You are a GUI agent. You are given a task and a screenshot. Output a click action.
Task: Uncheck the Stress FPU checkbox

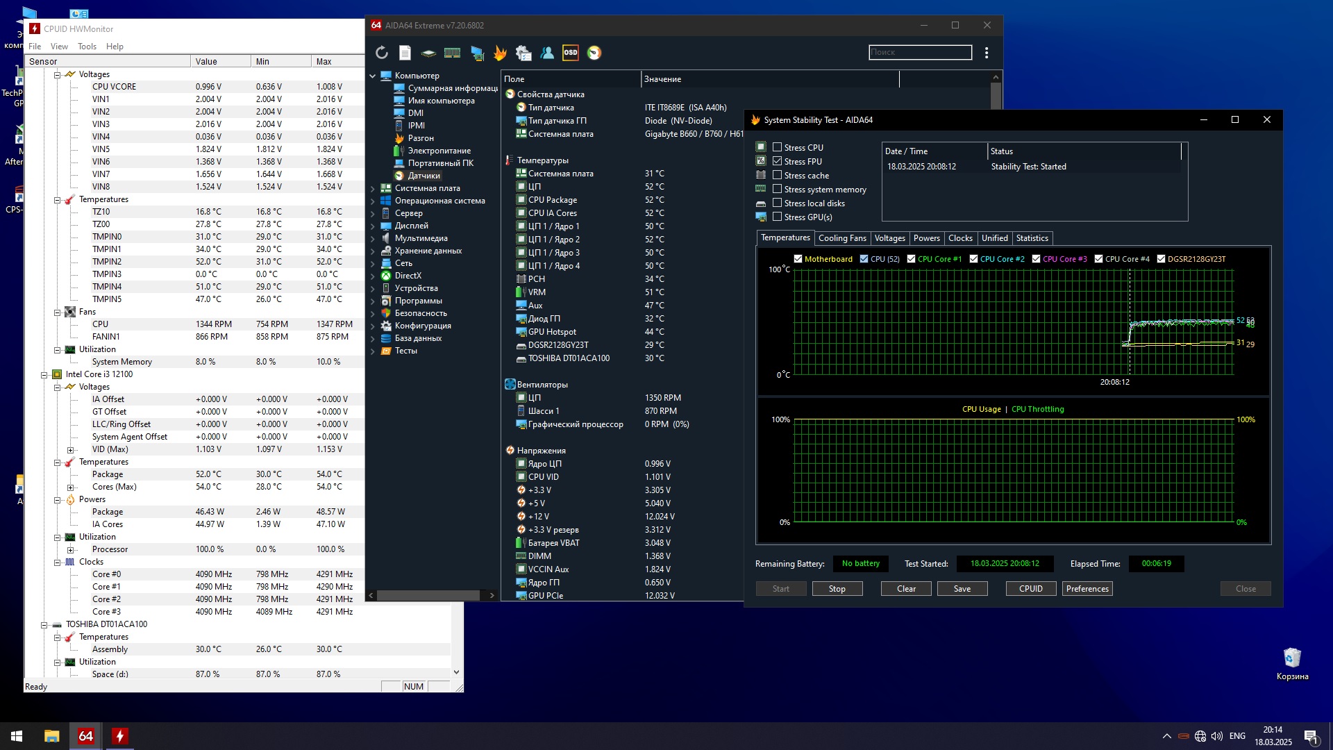777,161
